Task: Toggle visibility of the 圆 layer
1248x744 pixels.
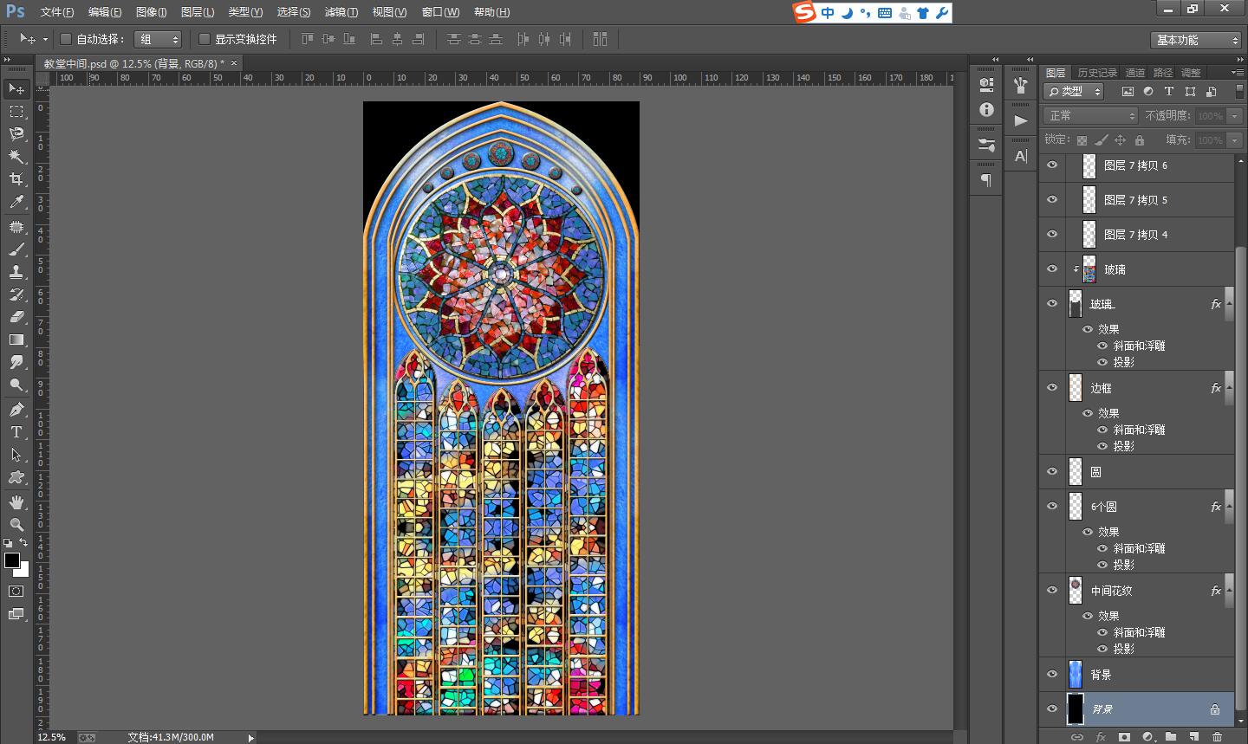Action: tap(1052, 471)
